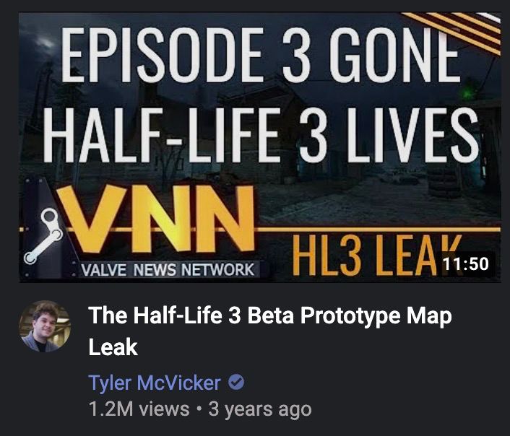Click the yellow VNN logo letters

155,219
